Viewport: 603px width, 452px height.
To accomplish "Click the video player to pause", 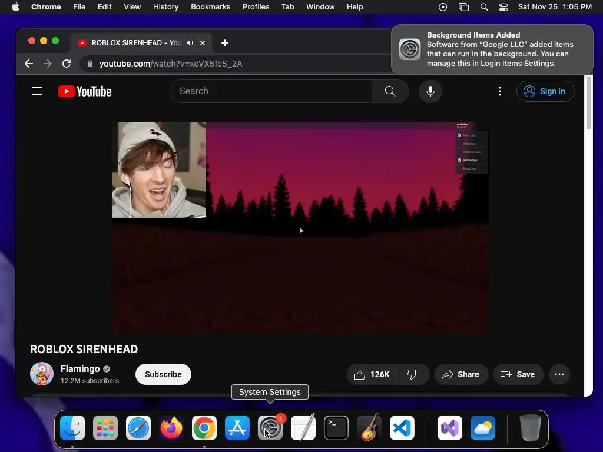I will [300, 227].
